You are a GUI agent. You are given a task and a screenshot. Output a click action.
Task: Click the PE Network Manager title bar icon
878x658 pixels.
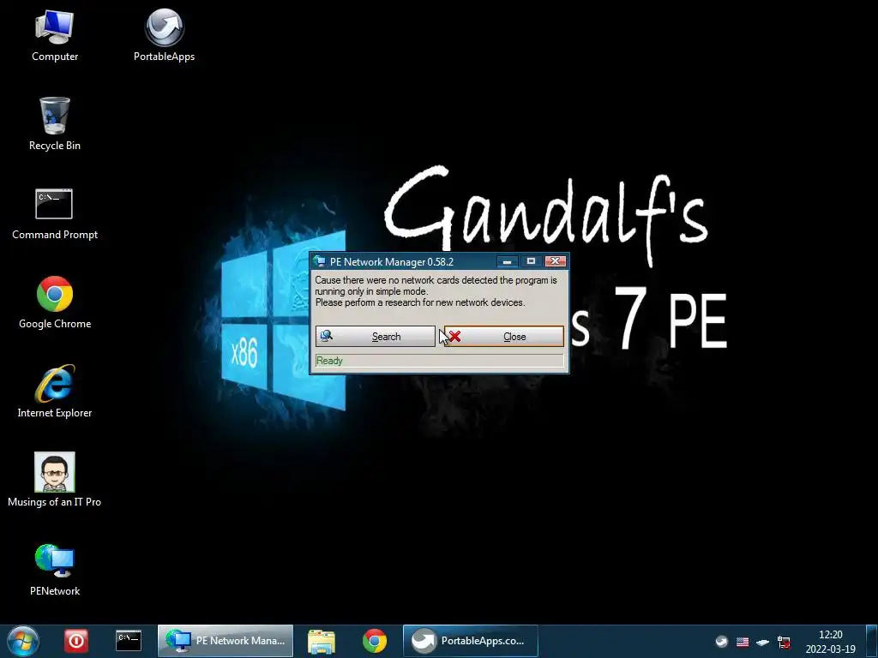pyautogui.click(x=320, y=261)
